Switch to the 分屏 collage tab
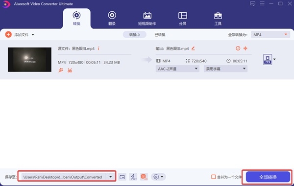The width and height of the screenshot is (294, 186). click(182, 19)
